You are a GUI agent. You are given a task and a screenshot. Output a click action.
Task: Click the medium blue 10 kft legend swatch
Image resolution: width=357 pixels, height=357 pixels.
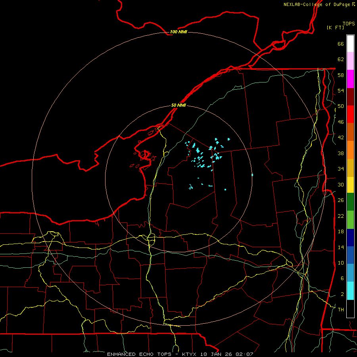(350, 255)
